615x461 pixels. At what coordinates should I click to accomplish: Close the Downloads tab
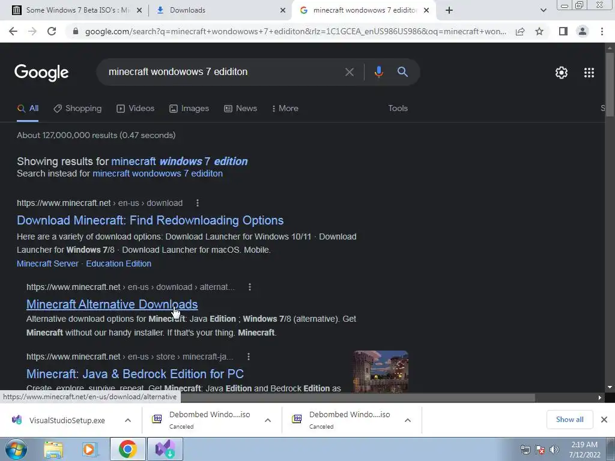point(282,11)
